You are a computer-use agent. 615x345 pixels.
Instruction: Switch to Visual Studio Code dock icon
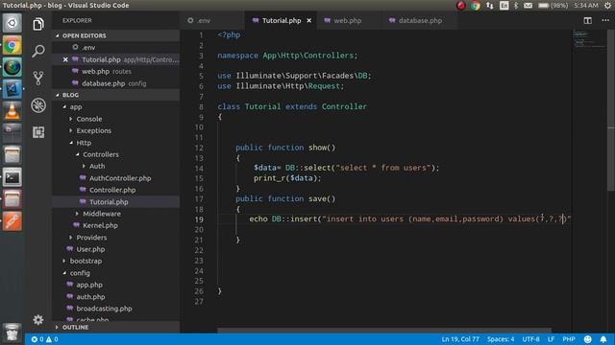pyautogui.click(x=12, y=89)
